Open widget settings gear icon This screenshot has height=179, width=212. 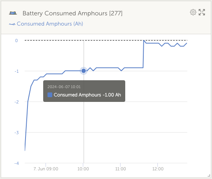[x=193, y=12]
